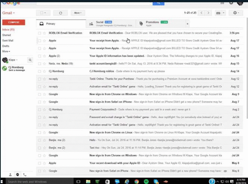This screenshot has height=184, width=248.
Task: Star the Cj Hornburg roblox message
Action: (x=44, y=72)
